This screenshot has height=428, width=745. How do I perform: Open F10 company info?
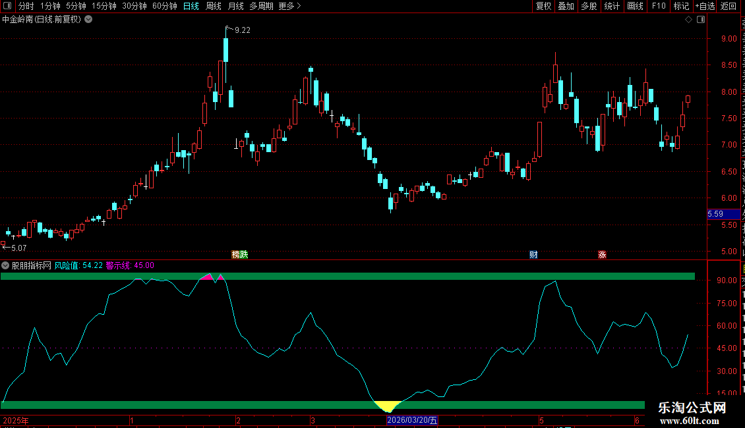click(x=659, y=6)
